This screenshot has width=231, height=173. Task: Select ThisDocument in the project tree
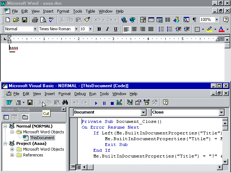click(x=42, y=138)
